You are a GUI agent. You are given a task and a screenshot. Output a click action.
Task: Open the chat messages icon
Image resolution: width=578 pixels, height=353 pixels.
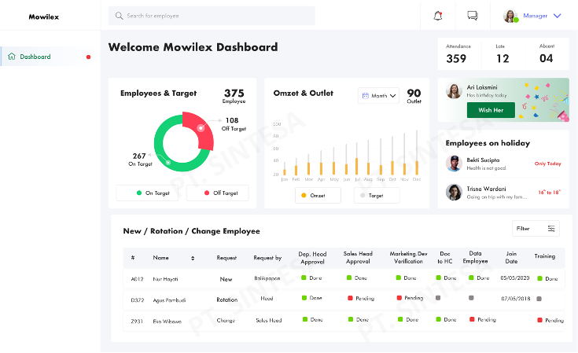pos(473,16)
